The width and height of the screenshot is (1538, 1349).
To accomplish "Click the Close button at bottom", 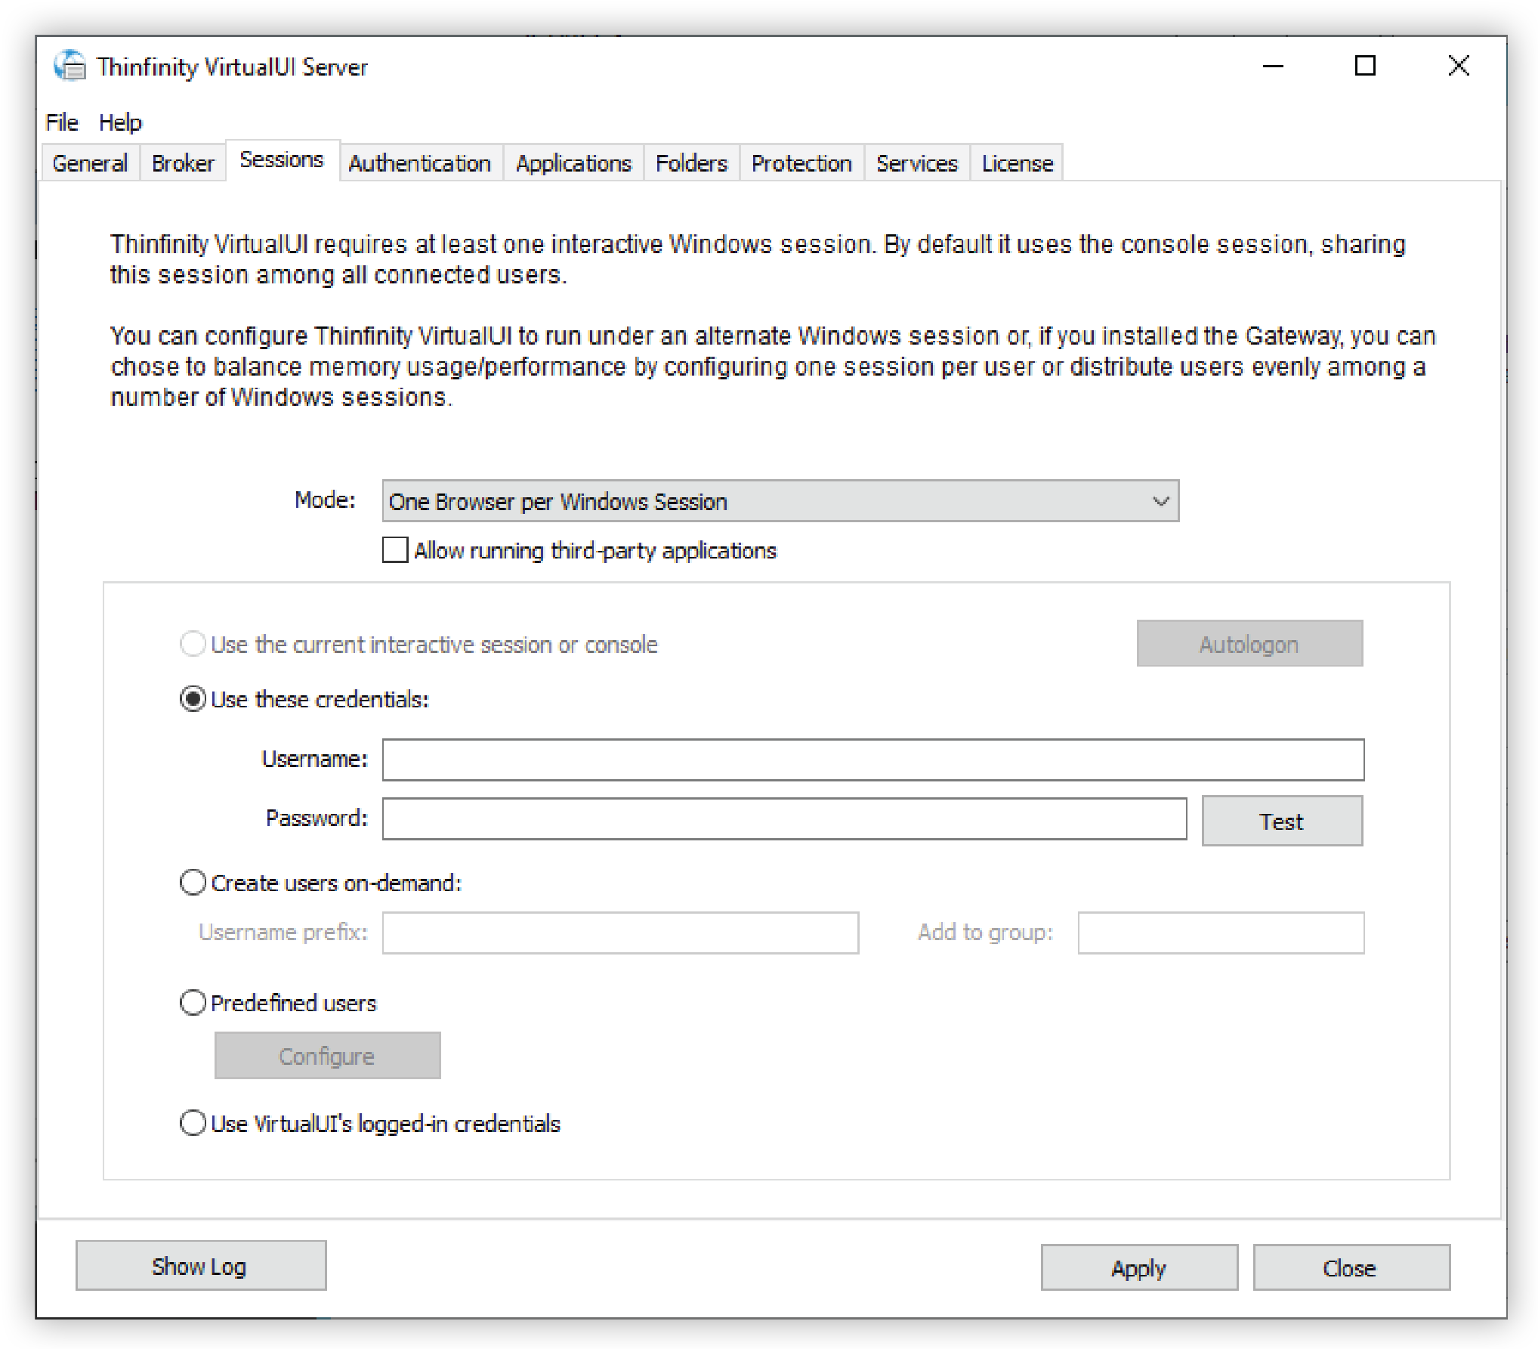I will (x=1351, y=1267).
